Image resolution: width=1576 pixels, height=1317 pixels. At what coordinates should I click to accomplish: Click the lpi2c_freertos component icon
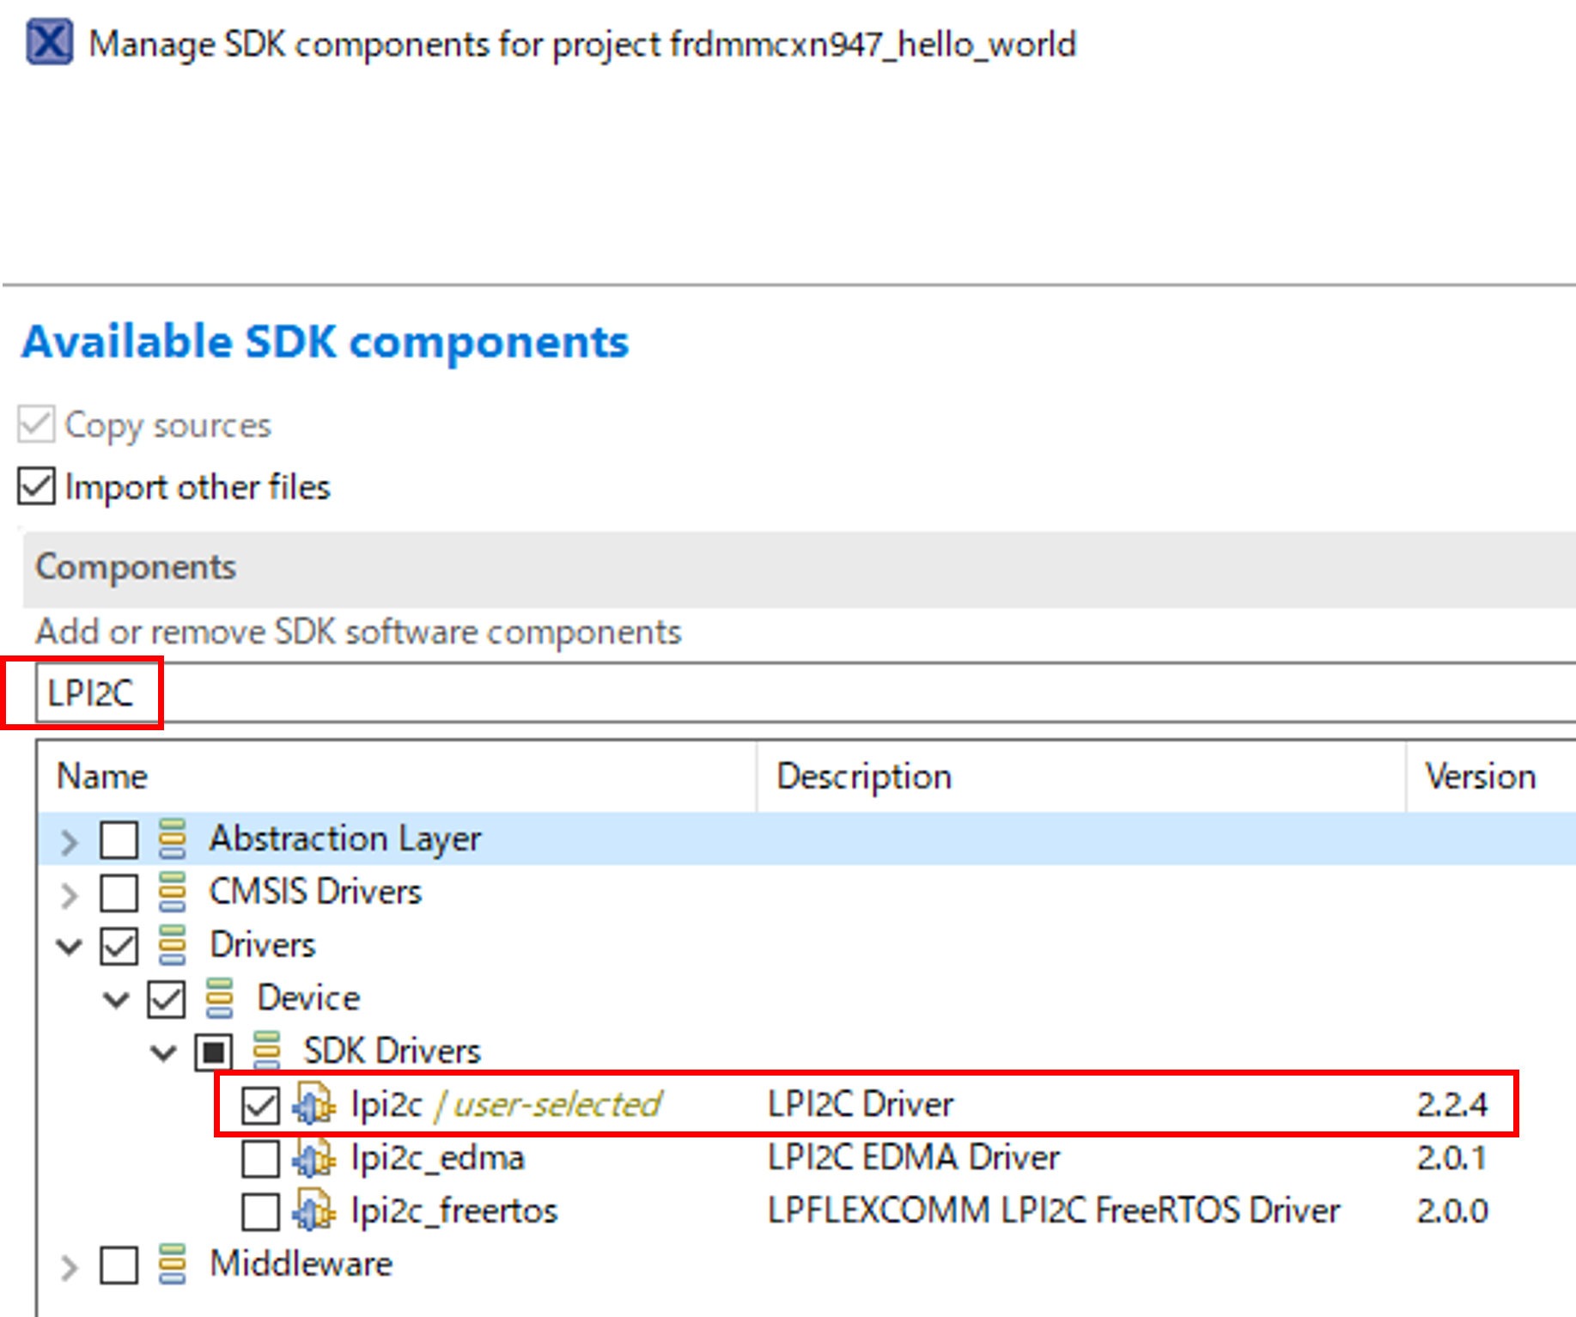click(313, 1211)
